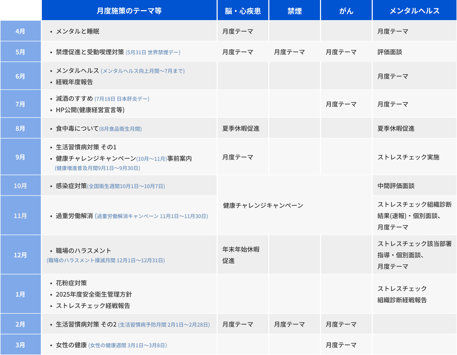The width and height of the screenshot is (457, 355).
Task: Click 2025年度安全衛生管理方針 item
Action: [94, 294]
